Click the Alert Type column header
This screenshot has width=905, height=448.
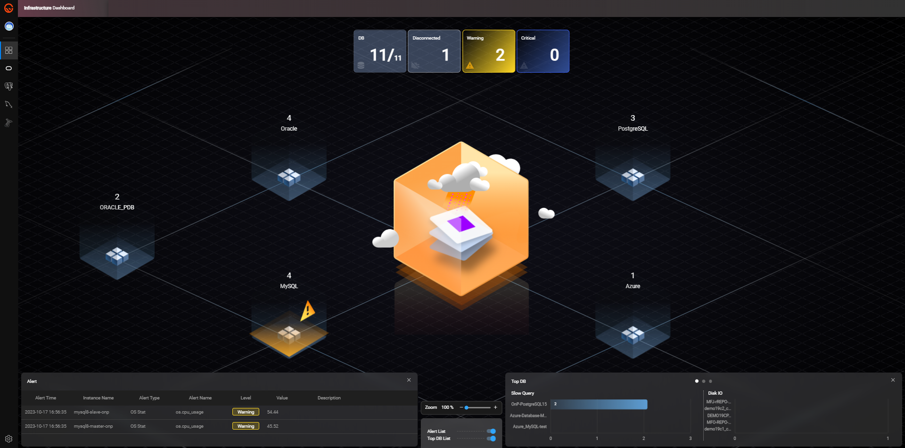(x=149, y=398)
